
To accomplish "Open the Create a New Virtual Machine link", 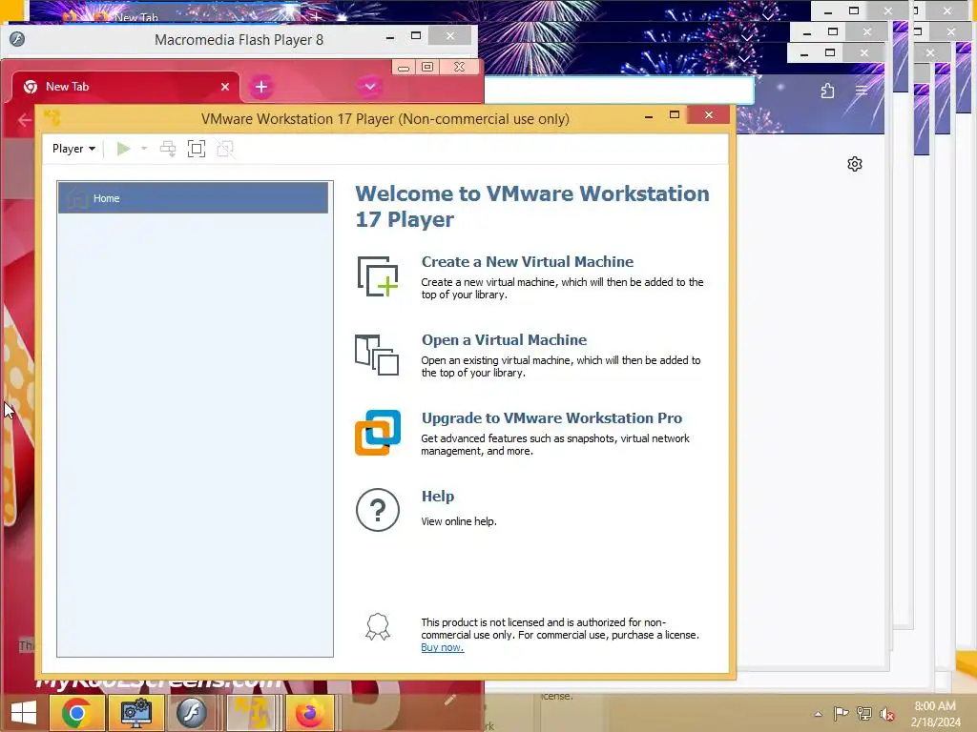I will click(527, 261).
